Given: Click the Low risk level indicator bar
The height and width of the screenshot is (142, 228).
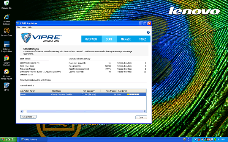Looking at the screenshot, I should click(133, 94).
